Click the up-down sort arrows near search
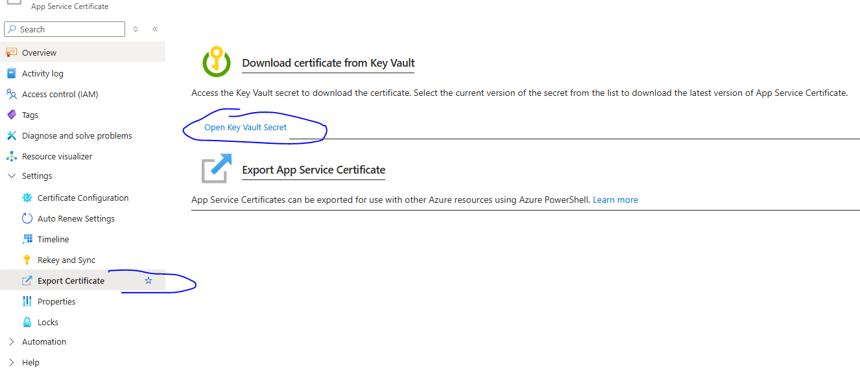Viewport: 860px width, 390px height. click(x=136, y=29)
